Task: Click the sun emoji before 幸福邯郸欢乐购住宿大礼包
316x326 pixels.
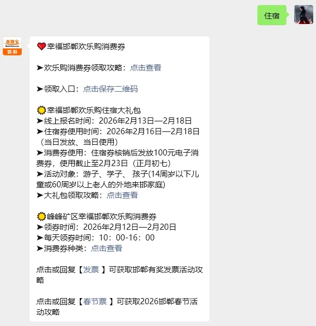Action: point(41,110)
